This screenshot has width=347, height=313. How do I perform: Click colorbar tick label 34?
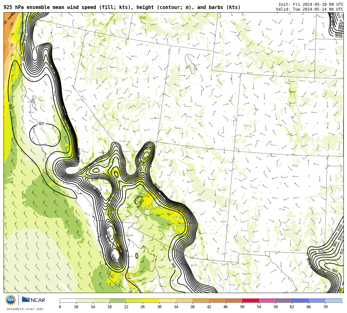click(x=176, y=307)
